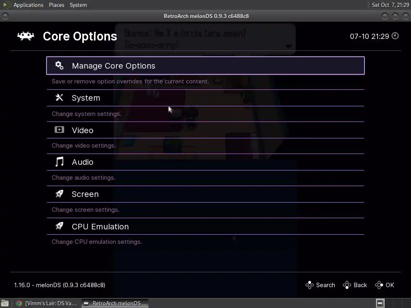The width and height of the screenshot is (411, 308).
Task: Click the date and time in top panel
Action: click(x=390, y=5)
